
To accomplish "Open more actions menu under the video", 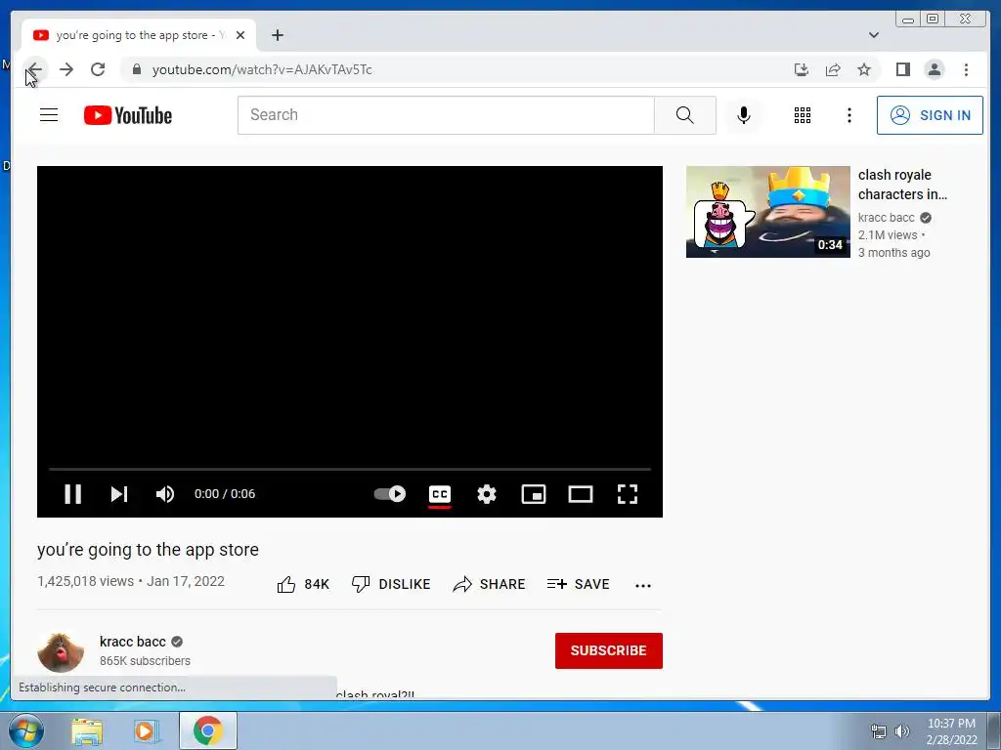I will click(643, 586).
